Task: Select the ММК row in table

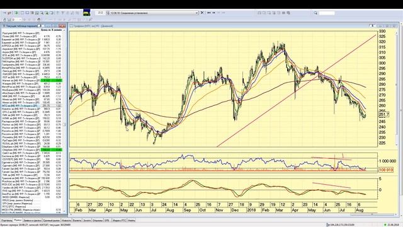Action: [32, 96]
